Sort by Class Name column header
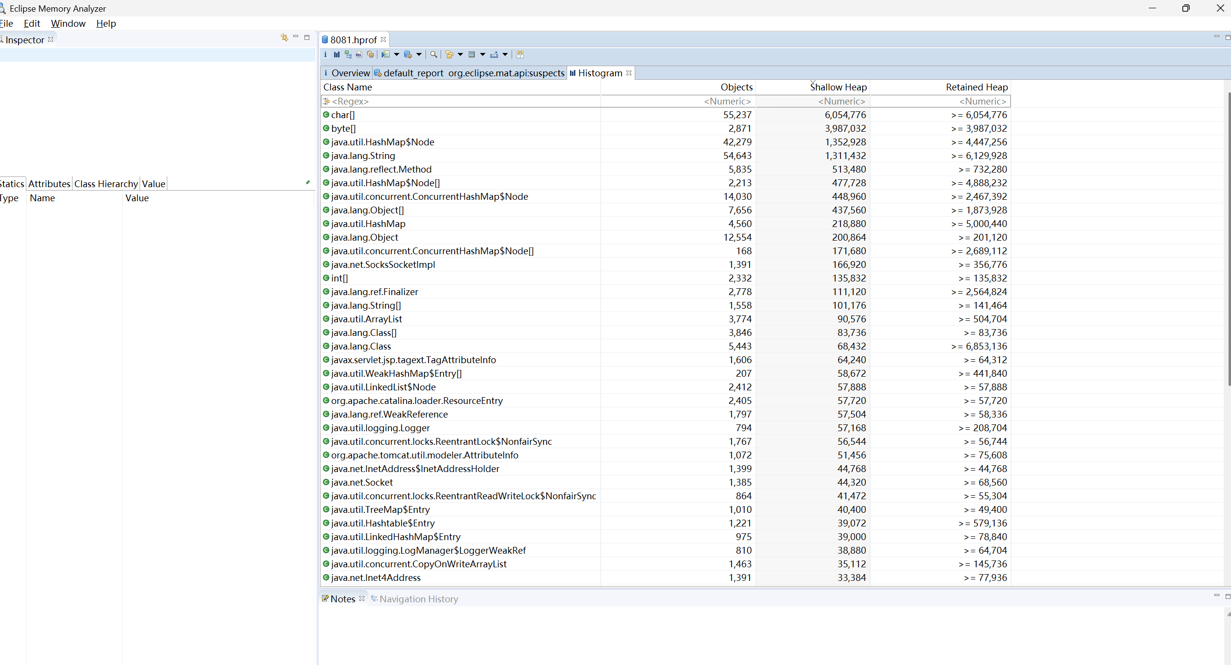Screen dimensions: 1231x665 (x=460, y=87)
